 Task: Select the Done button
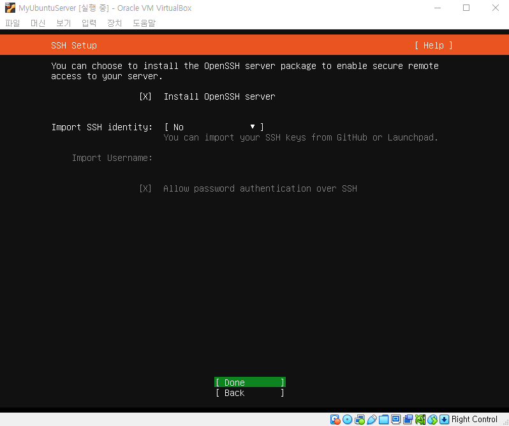(250, 383)
